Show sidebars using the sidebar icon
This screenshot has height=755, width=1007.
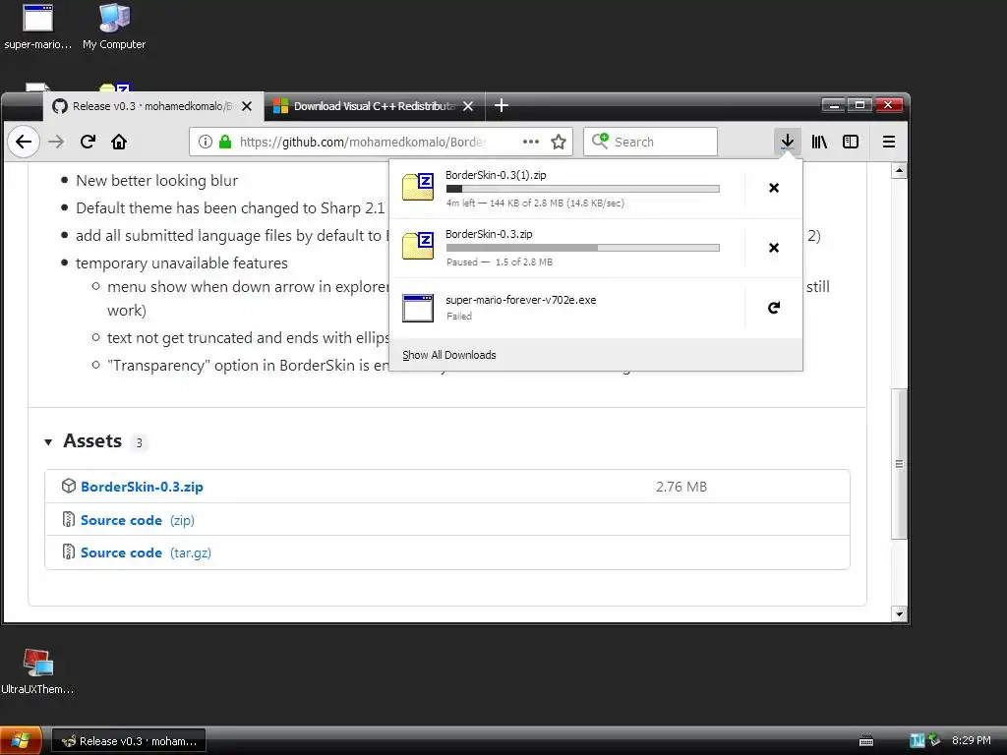click(851, 142)
